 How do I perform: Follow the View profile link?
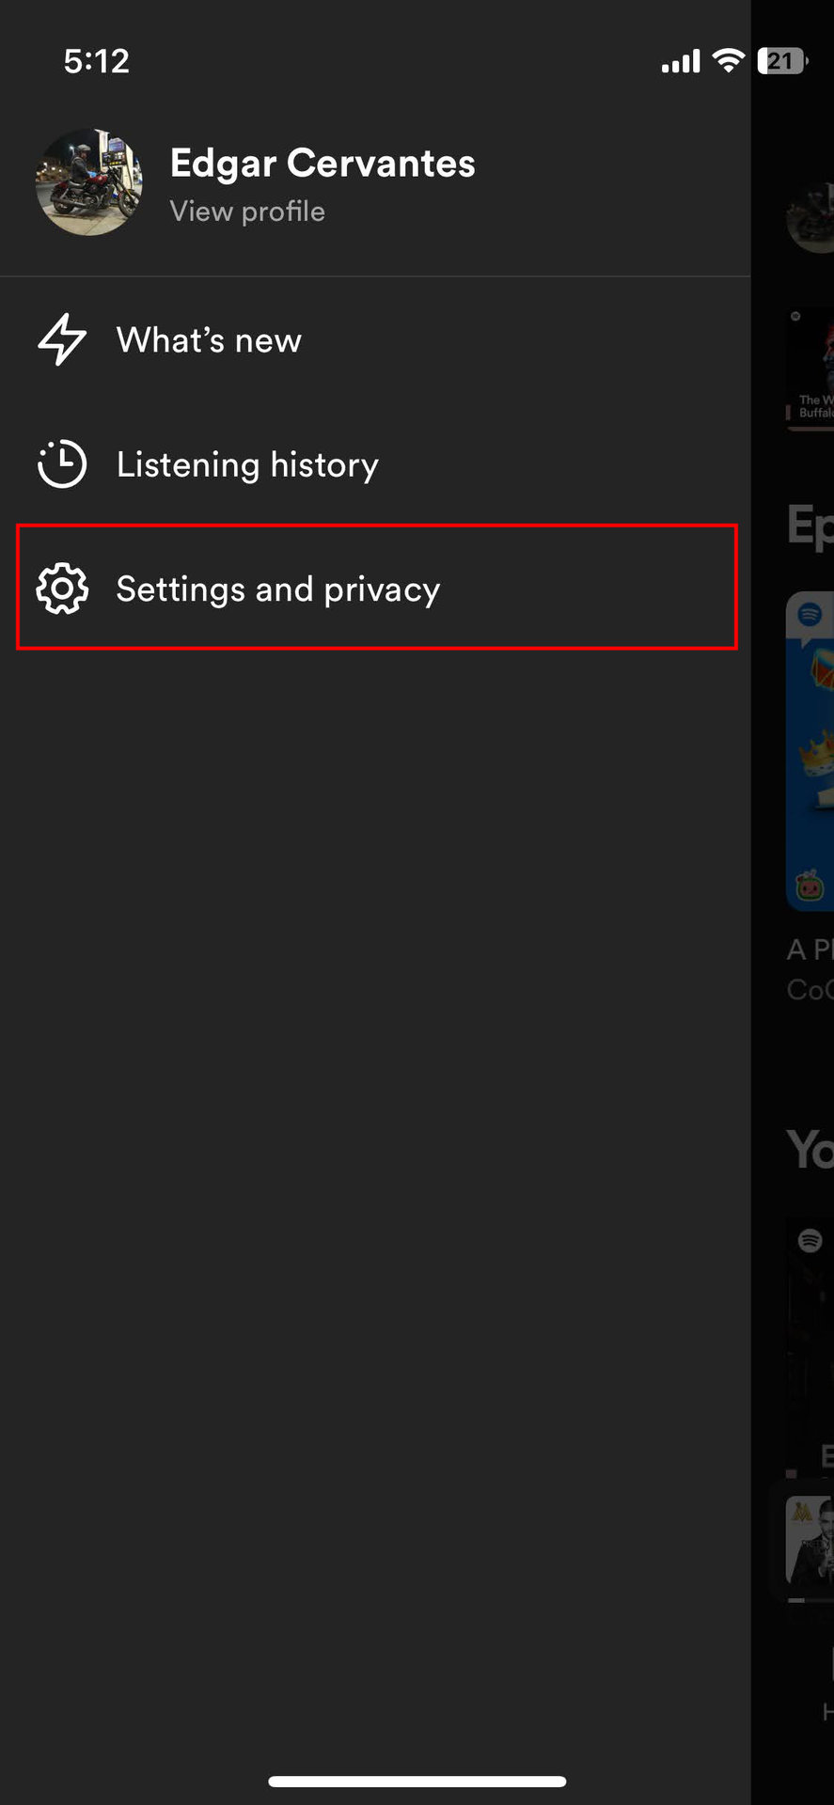pyautogui.click(x=247, y=212)
